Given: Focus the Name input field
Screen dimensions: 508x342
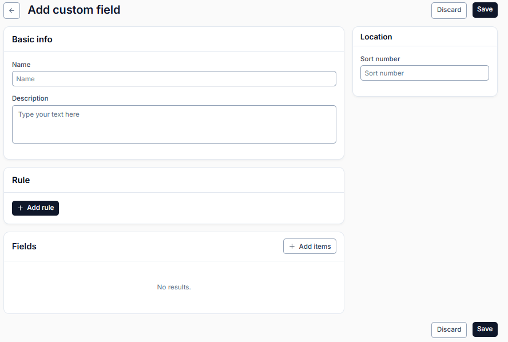Looking at the screenshot, I should click(x=174, y=79).
